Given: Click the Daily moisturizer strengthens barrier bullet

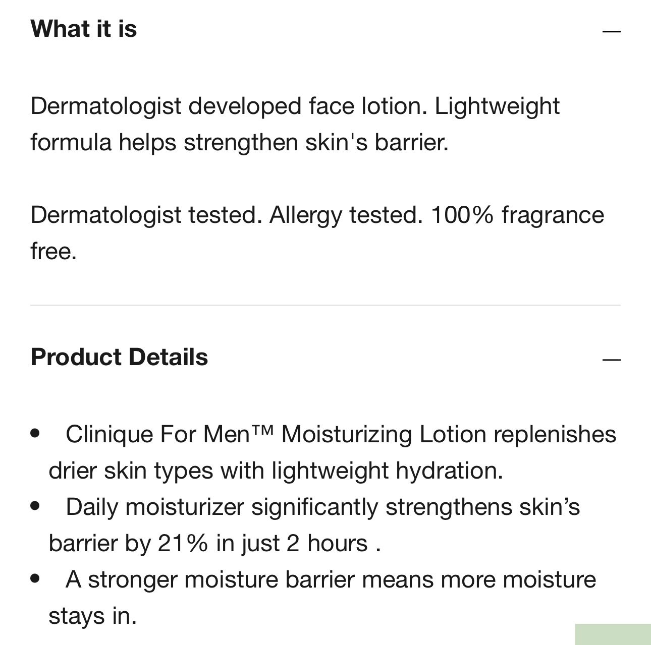Looking at the screenshot, I should point(314,525).
